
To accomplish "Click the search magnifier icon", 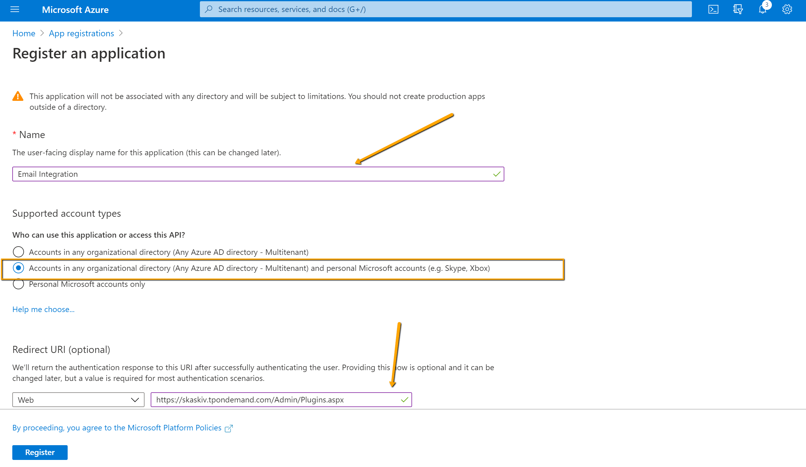I will point(209,9).
